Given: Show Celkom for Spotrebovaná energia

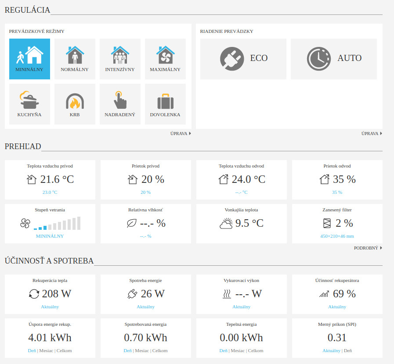Looking at the screenshot, I should pyautogui.click(x=160, y=351).
